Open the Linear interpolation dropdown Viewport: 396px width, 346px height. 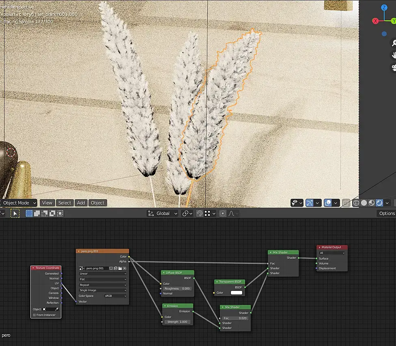(x=103, y=273)
